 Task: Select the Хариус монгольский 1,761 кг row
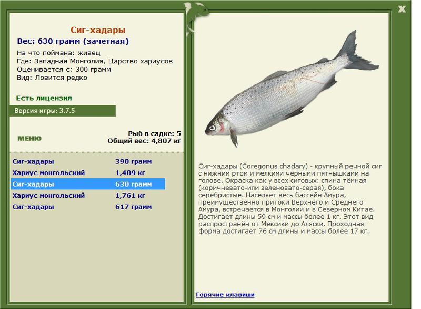pos(88,195)
